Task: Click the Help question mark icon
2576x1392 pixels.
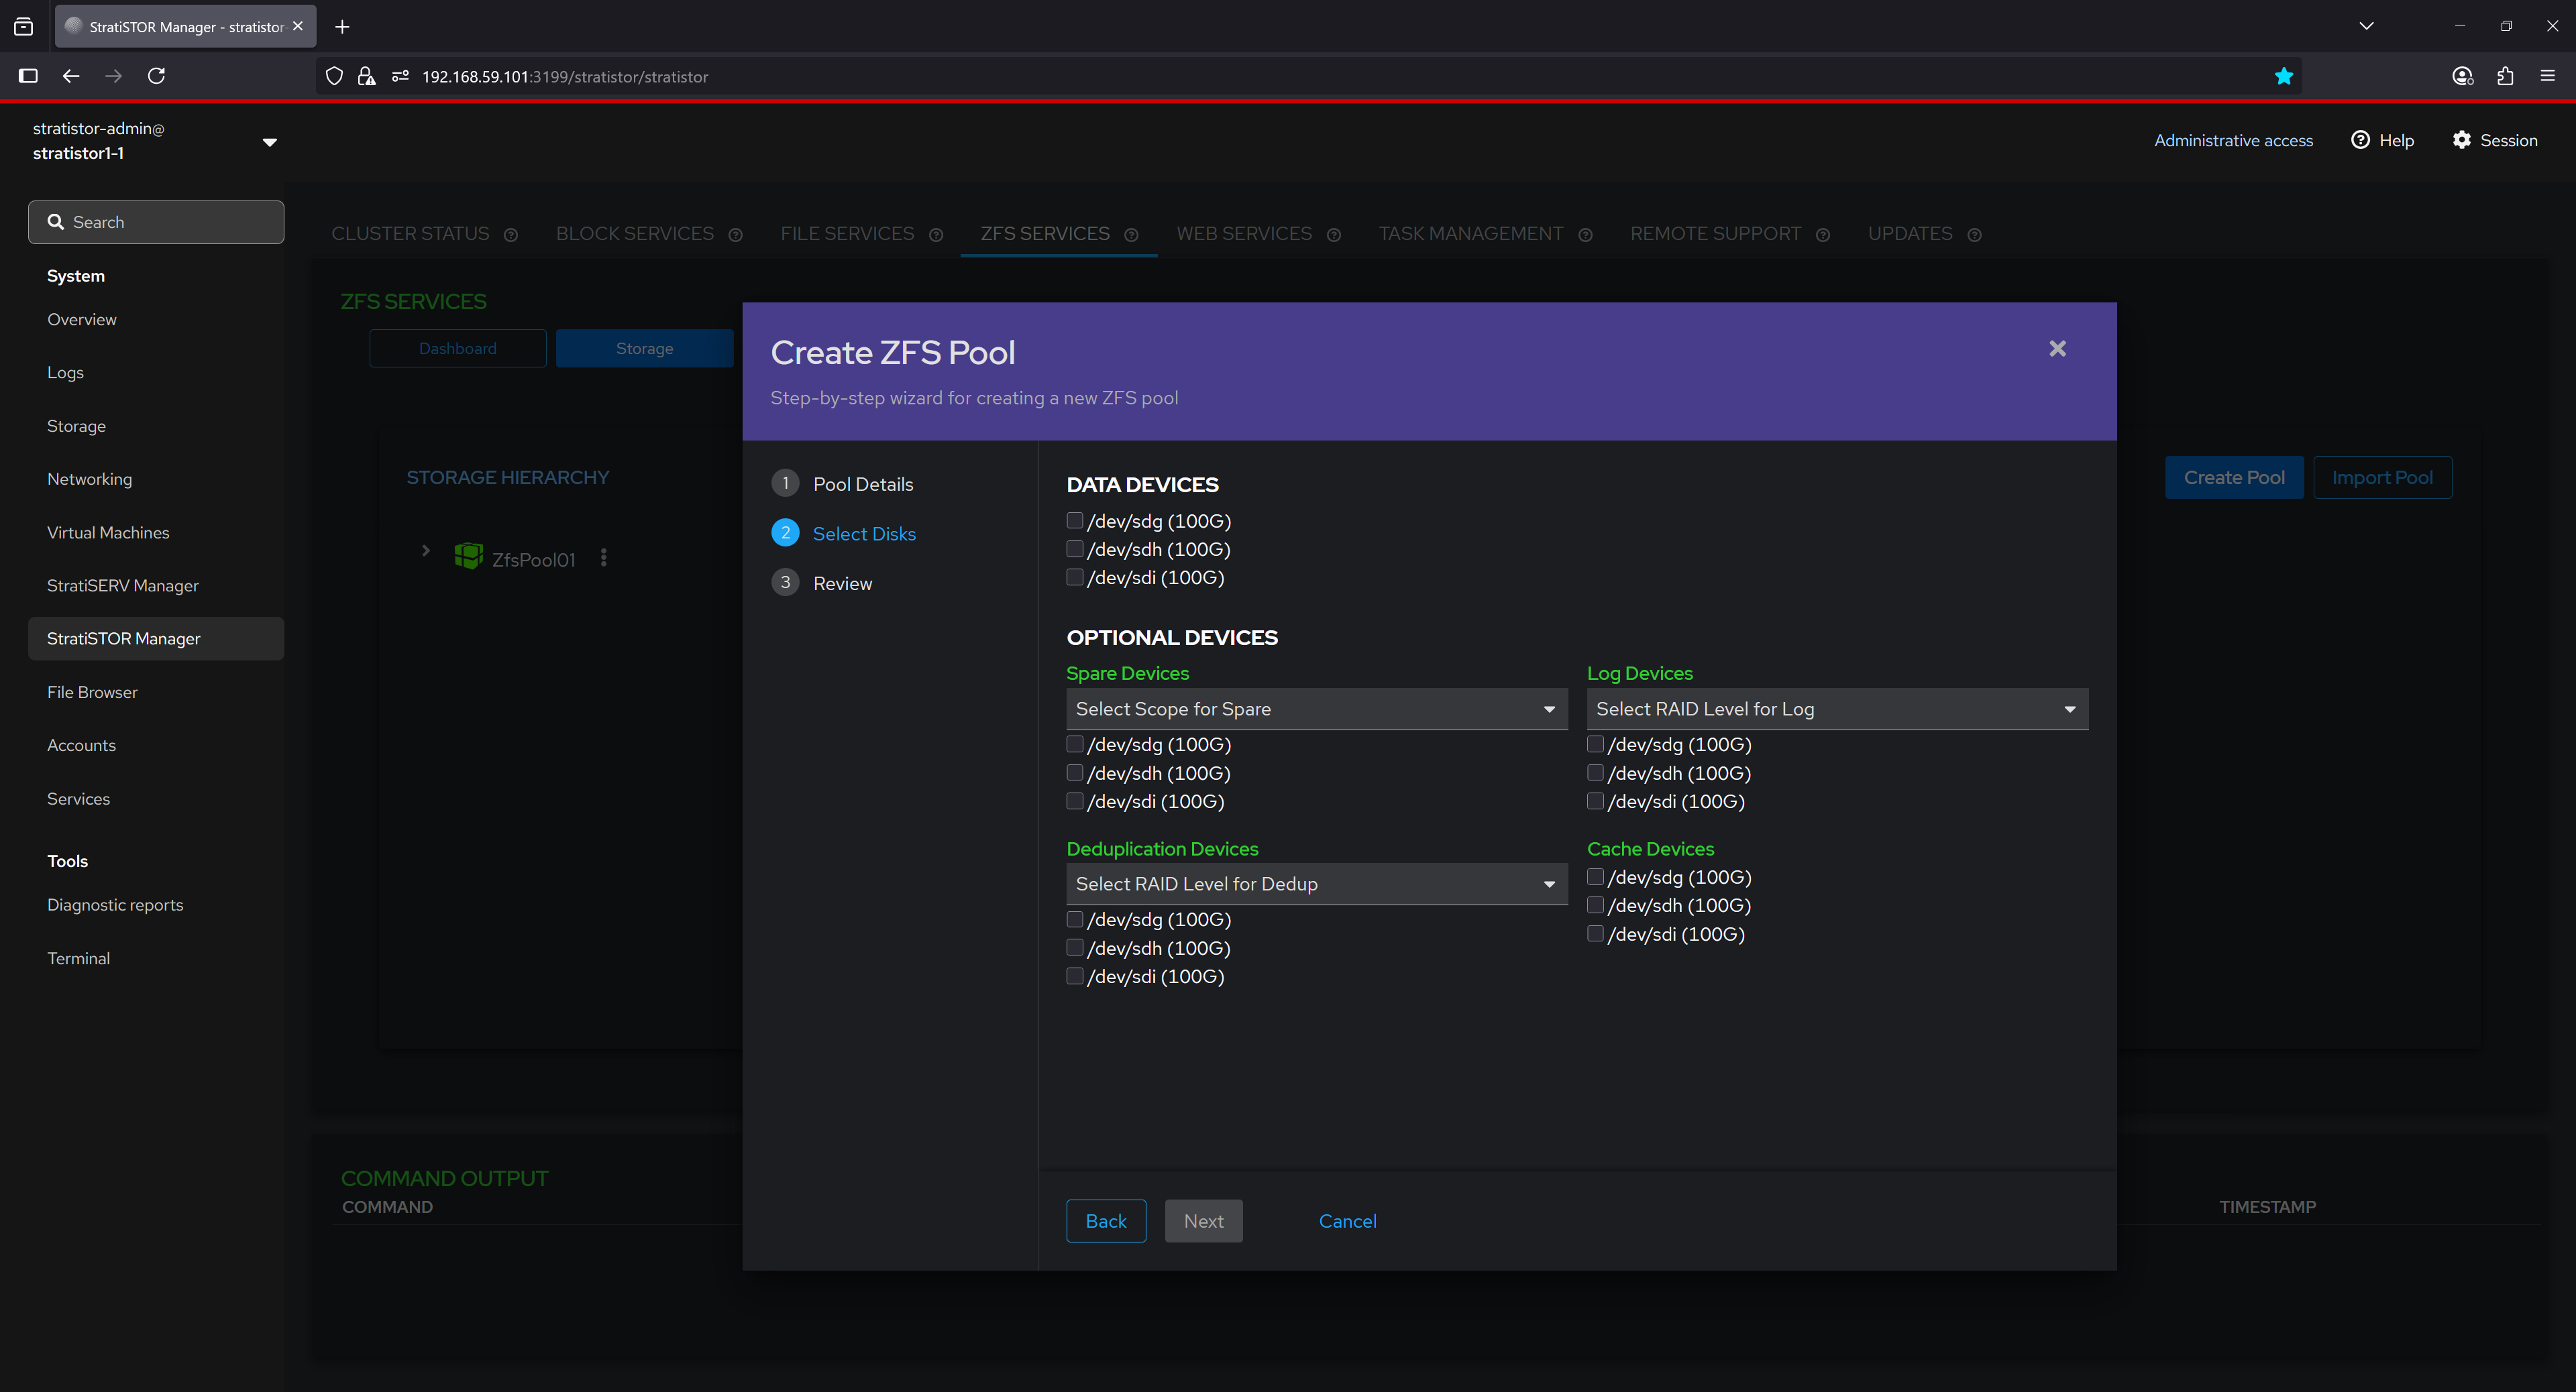Action: click(x=2360, y=140)
